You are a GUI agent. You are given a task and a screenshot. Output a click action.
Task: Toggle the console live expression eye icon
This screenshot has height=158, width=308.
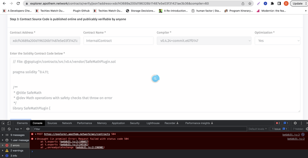28,129
